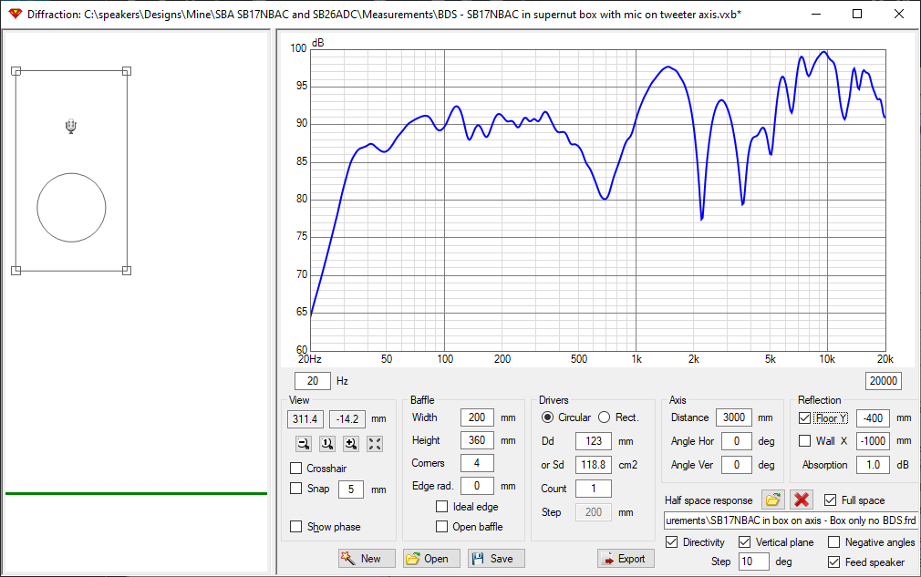The height and width of the screenshot is (577, 921).
Task: Click the View X coordinate field 311.4
Action: [x=305, y=419]
